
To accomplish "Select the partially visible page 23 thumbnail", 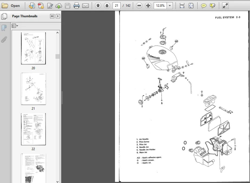I will [33, 168].
